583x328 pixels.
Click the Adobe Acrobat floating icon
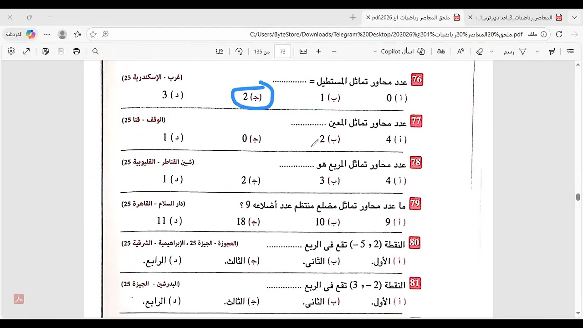tap(19, 299)
